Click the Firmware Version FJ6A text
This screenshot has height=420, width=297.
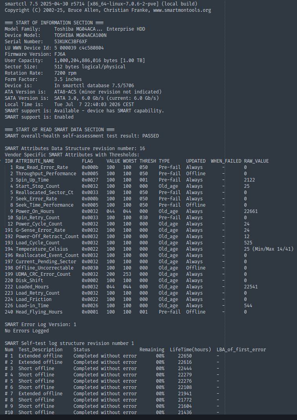coord(60,54)
